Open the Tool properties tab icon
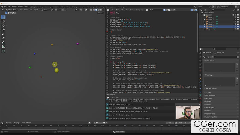Viewport: 240px width, 135px height. tap(200, 53)
